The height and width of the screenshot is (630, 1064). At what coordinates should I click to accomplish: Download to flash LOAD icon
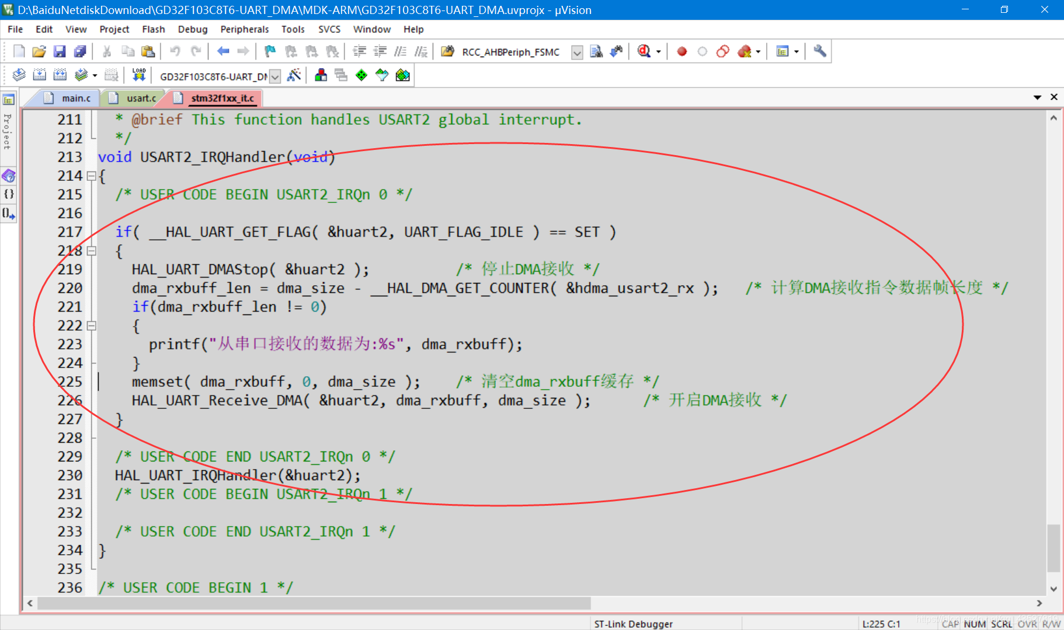[139, 75]
